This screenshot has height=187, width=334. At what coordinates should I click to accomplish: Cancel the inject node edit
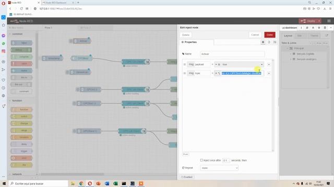pos(255,35)
